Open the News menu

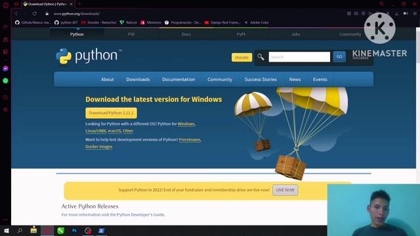tap(295, 79)
